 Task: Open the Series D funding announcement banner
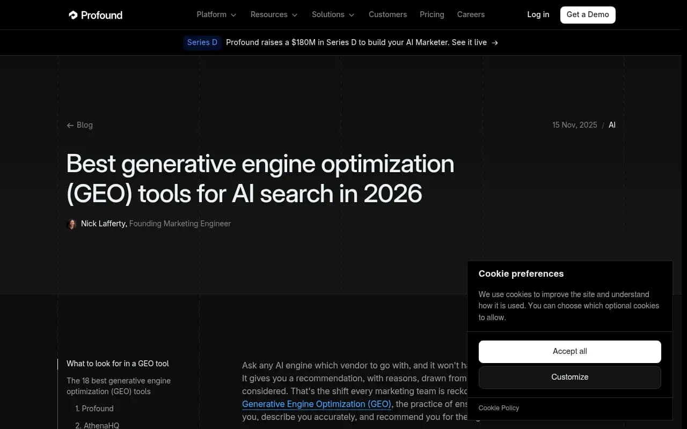[x=341, y=42]
